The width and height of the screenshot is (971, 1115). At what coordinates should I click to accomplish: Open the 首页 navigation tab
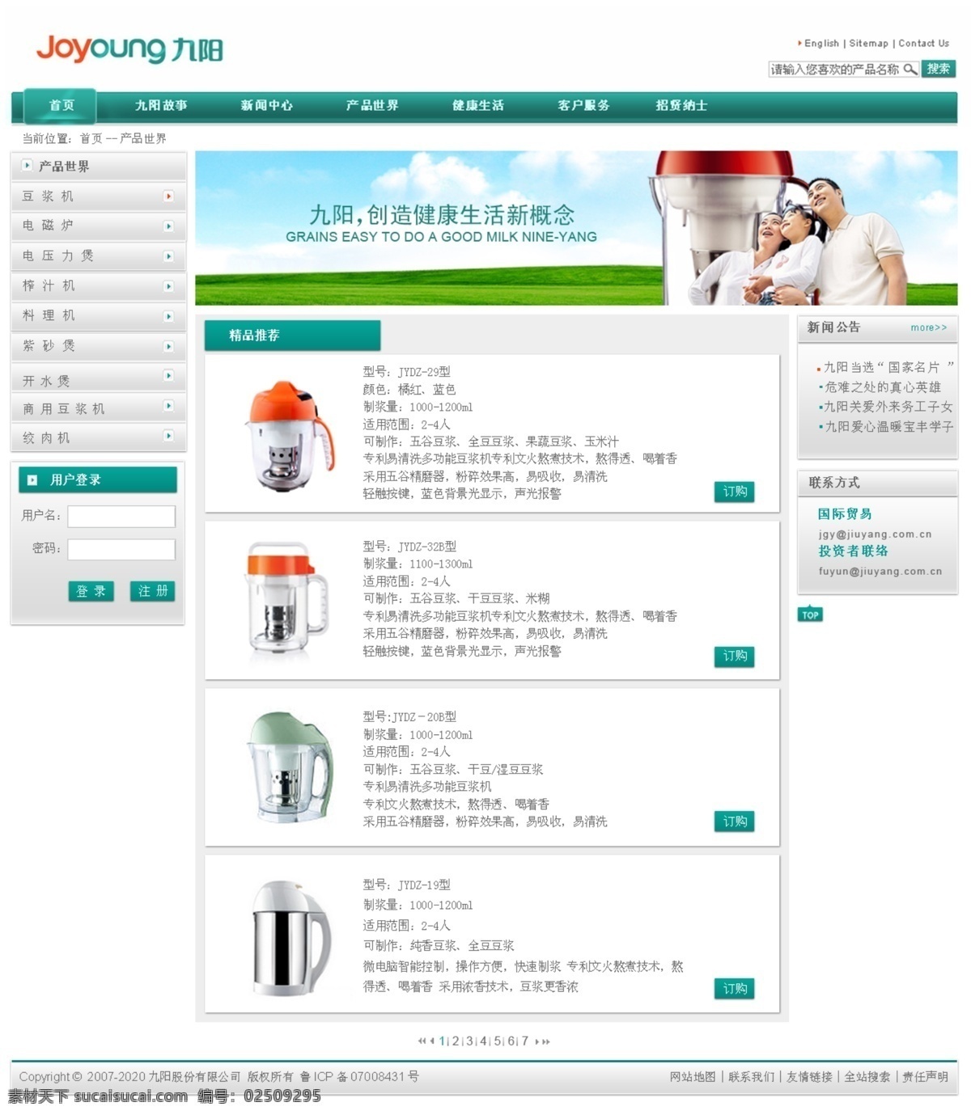coord(61,105)
